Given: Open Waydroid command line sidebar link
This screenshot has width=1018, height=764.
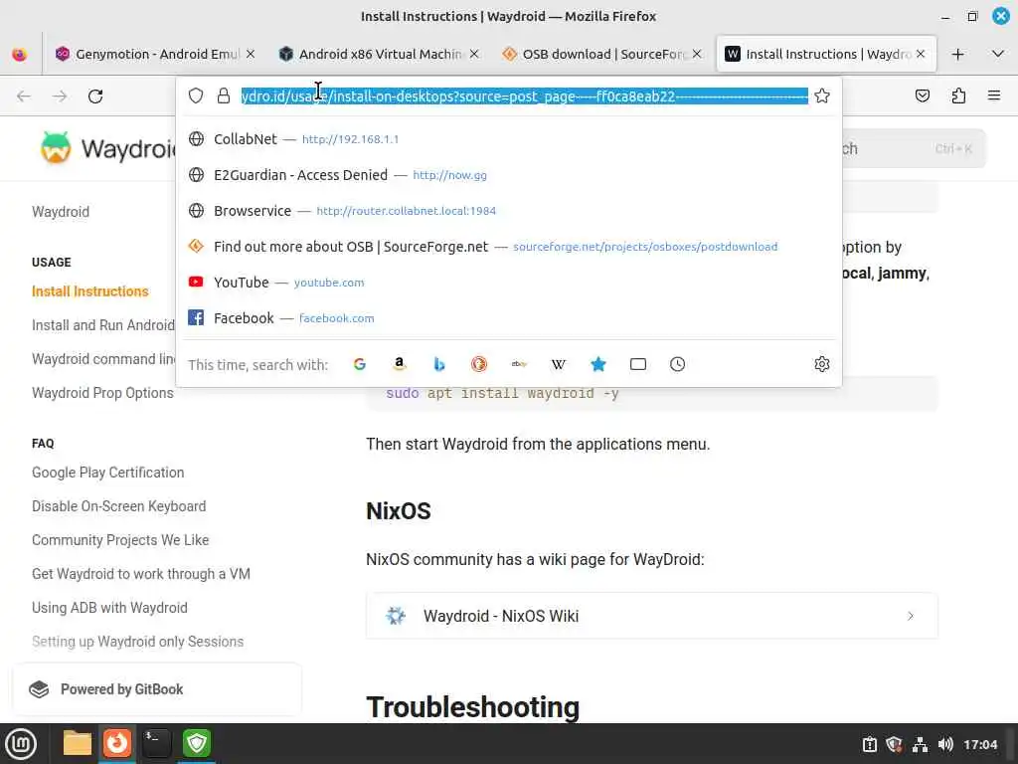Looking at the screenshot, I should pyautogui.click(x=103, y=359).
